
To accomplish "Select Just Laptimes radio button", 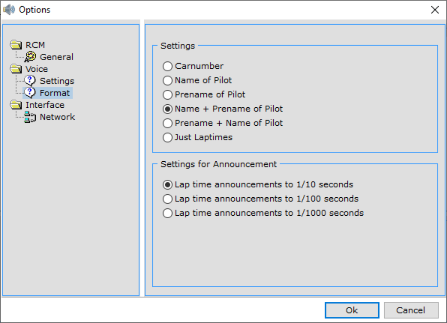I will pyautogui.click(x=168, y=137).
